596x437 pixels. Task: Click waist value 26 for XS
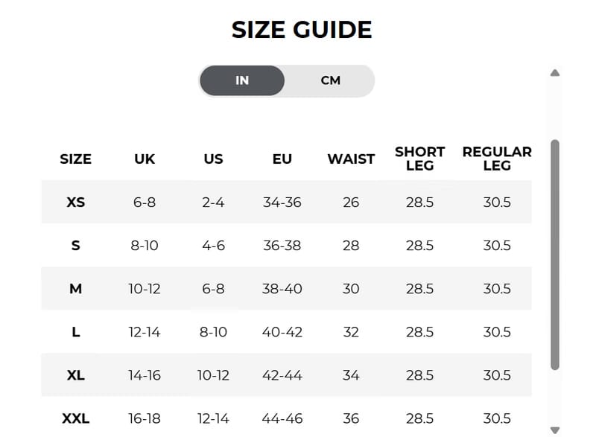point(351,202)
